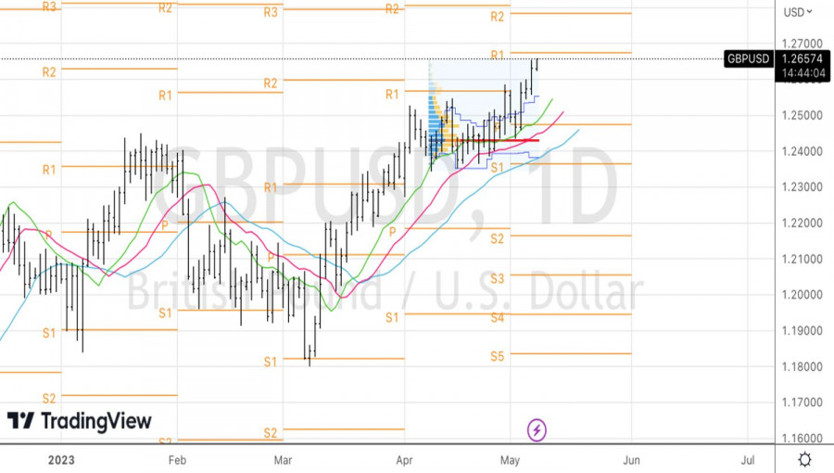Click the 1.23000 price axis label

point(802,187)
